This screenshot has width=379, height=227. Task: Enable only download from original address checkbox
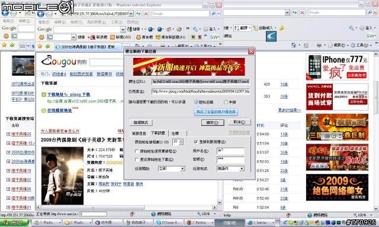point(137,160)
